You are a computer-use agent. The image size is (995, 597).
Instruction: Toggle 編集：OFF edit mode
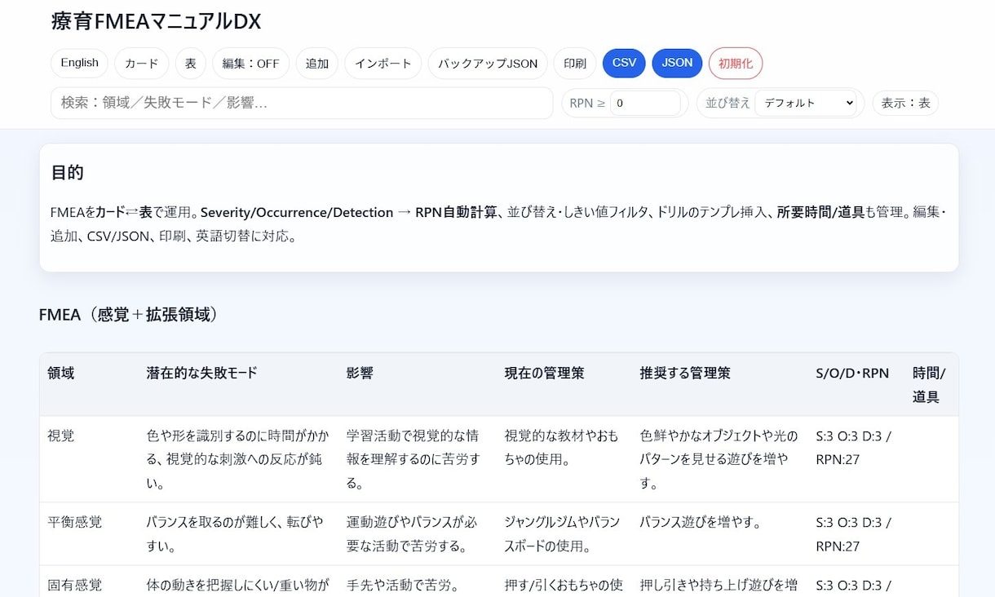coord(251,63)
